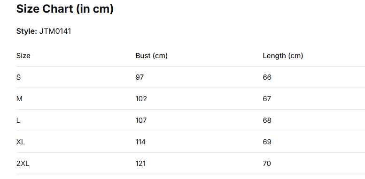Click the Size Chart (in cm) heading
365x179 pixels.
65,9
